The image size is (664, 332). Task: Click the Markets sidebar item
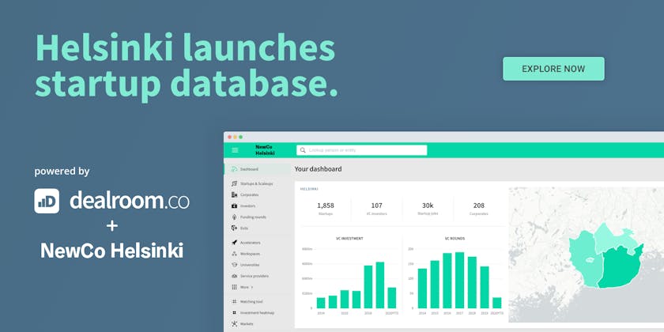pos(248,324)
